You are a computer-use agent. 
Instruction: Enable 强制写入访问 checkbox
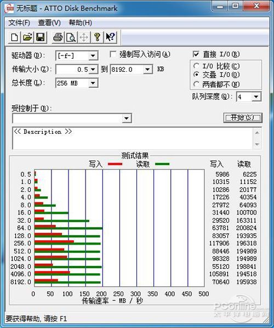[113, 54]
